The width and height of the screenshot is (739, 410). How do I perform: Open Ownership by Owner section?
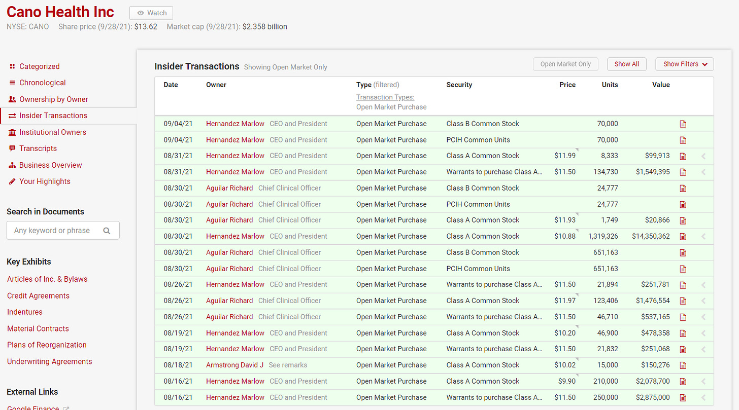(54, 99)
